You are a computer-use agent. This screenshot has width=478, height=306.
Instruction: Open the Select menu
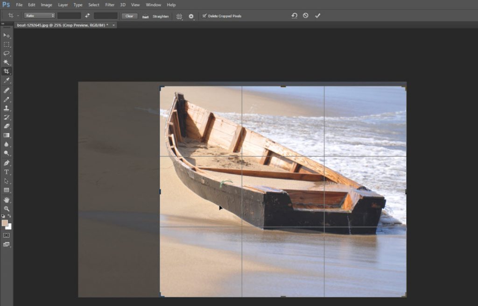coord(94,5)
